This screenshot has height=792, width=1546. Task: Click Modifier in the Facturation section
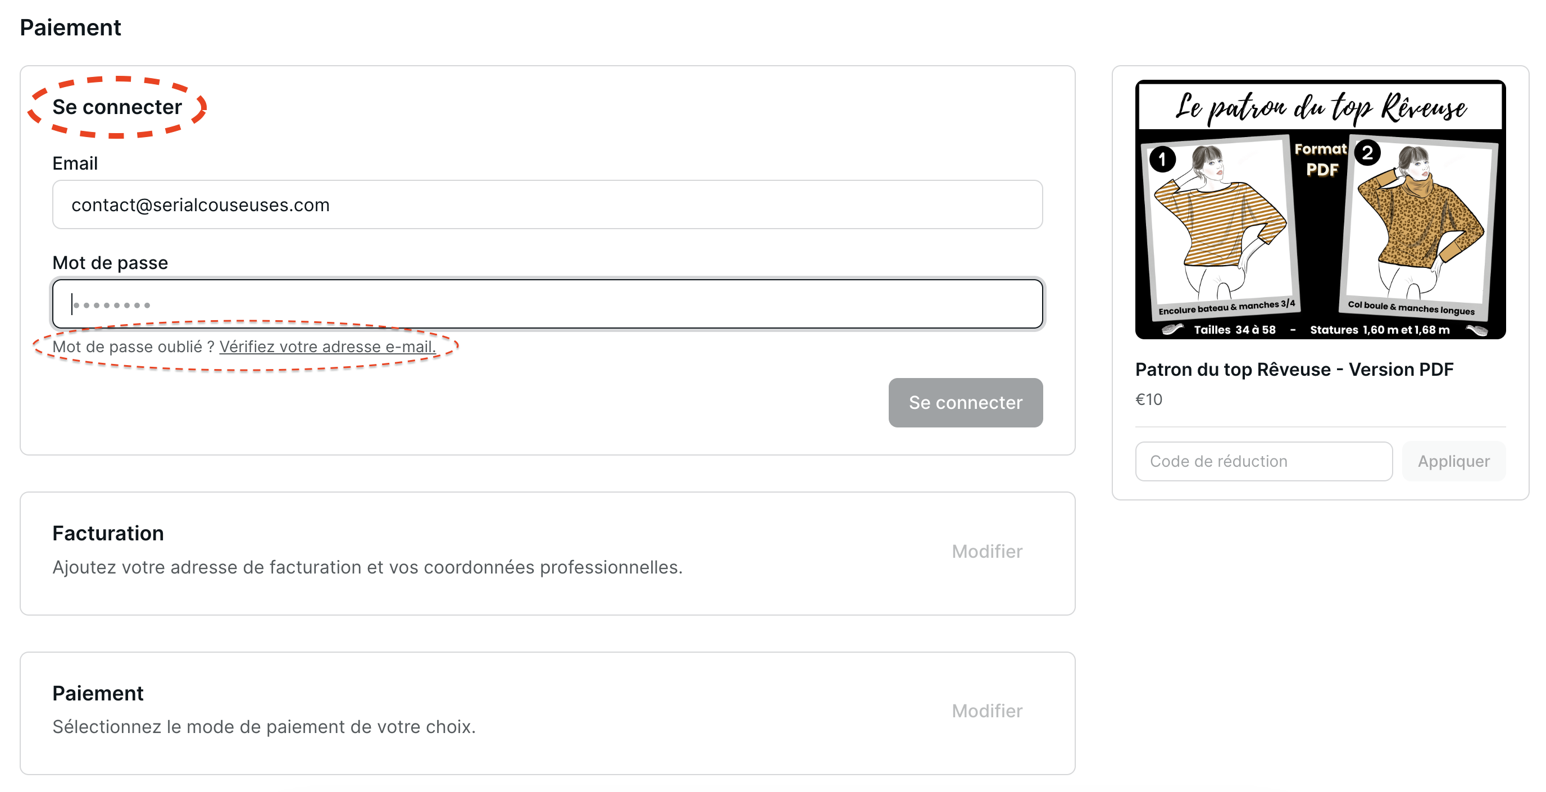click(986, 552)
